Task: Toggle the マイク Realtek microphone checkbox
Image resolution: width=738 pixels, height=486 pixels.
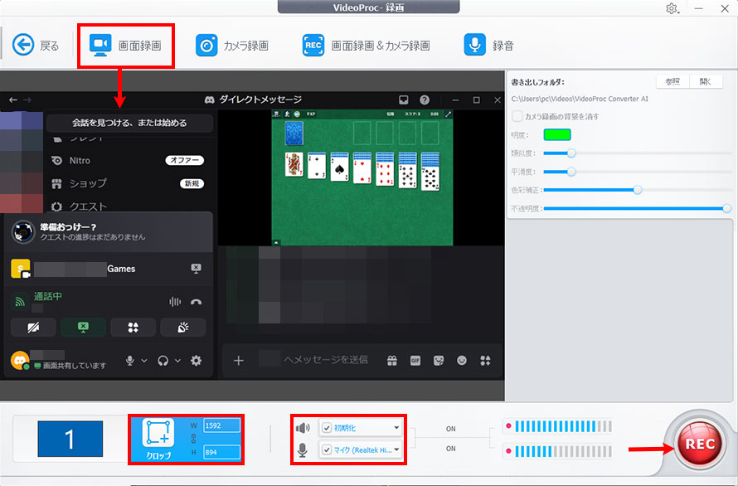Action: tap(327, 450)
